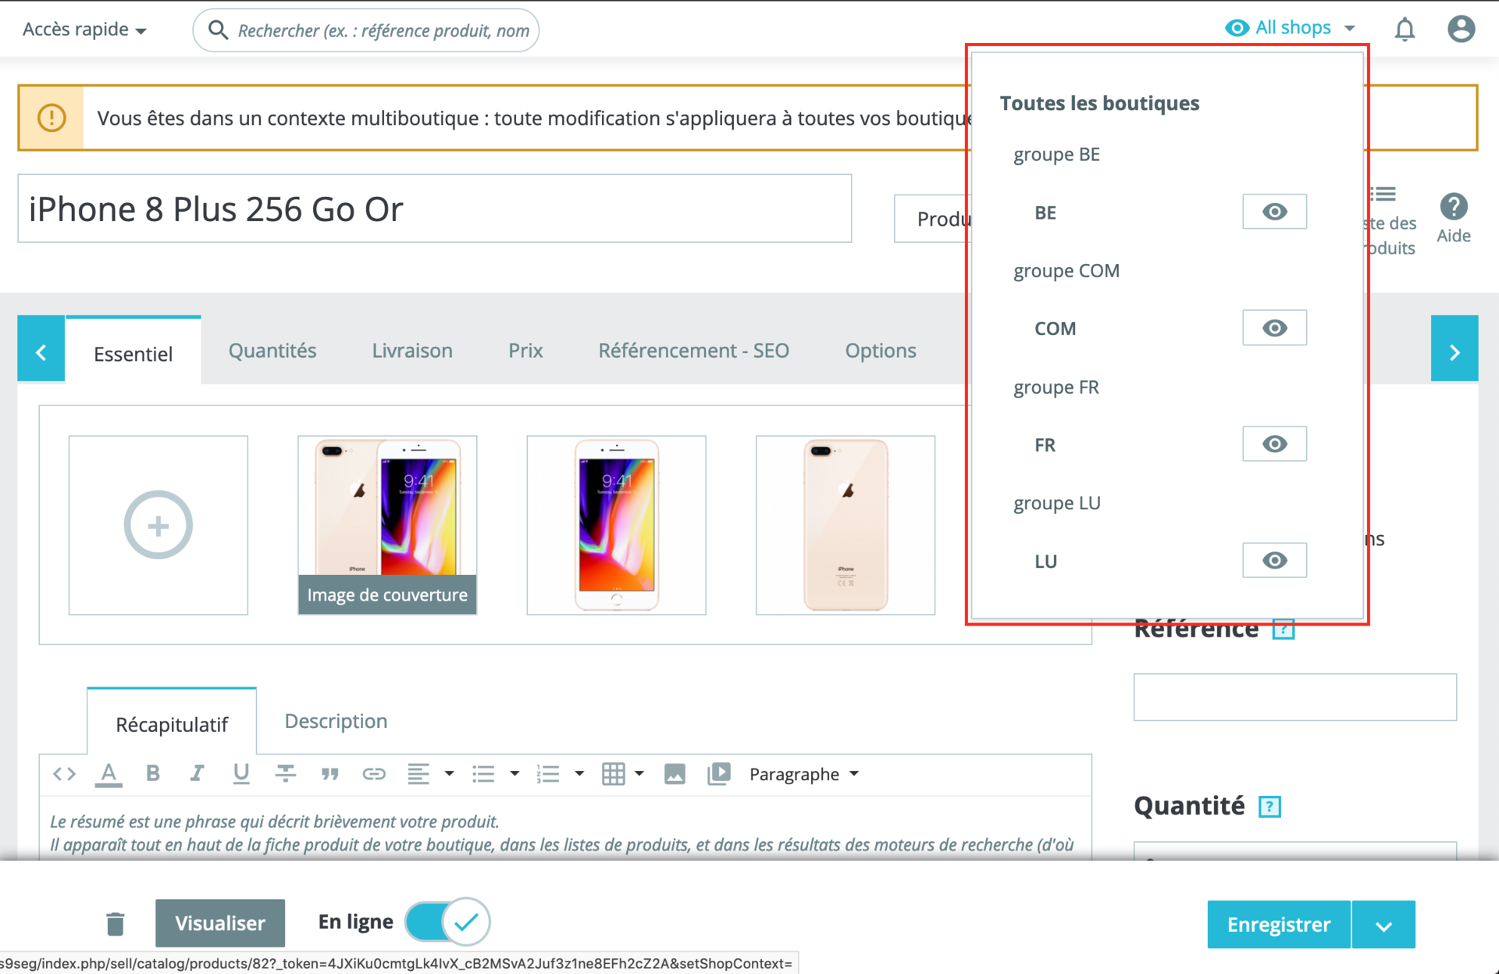The height and width of the screenshot is (974, 1499).
Task: Open the Aide help icon
Action: pyautogui.click(x=1453, y=218)
